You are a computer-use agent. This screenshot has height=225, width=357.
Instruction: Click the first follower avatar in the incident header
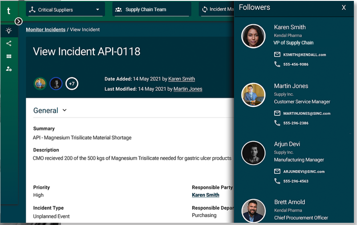tap(40, 84)
